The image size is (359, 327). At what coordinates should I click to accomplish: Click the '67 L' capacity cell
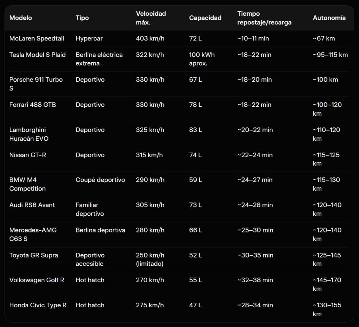tap(195, 80)
